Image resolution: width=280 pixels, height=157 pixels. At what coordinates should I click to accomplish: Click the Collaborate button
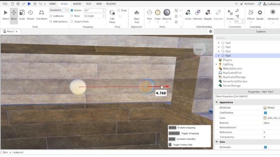tap(271, 4)
